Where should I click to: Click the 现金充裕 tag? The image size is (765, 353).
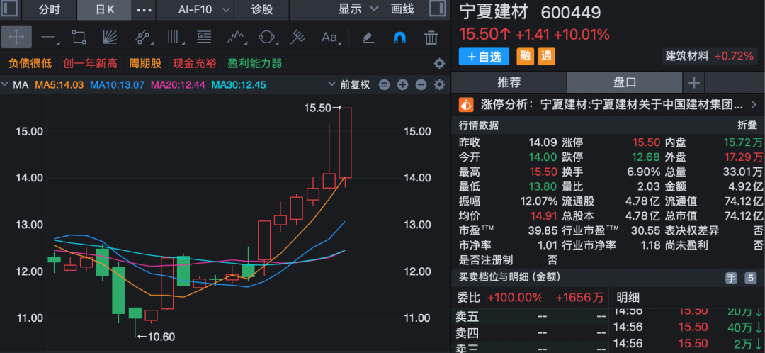coord(195,64)
